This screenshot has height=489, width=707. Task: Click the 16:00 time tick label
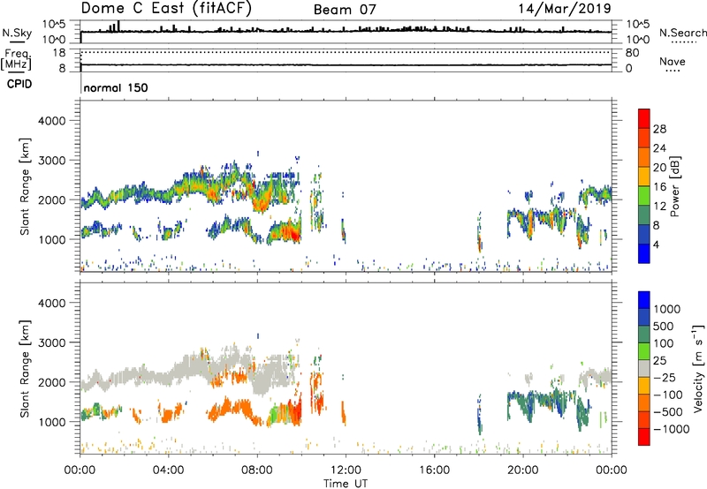click(434, 470)
